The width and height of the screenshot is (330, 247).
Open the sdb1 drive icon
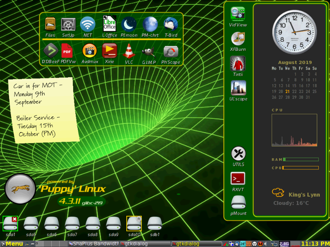[155, 224]
